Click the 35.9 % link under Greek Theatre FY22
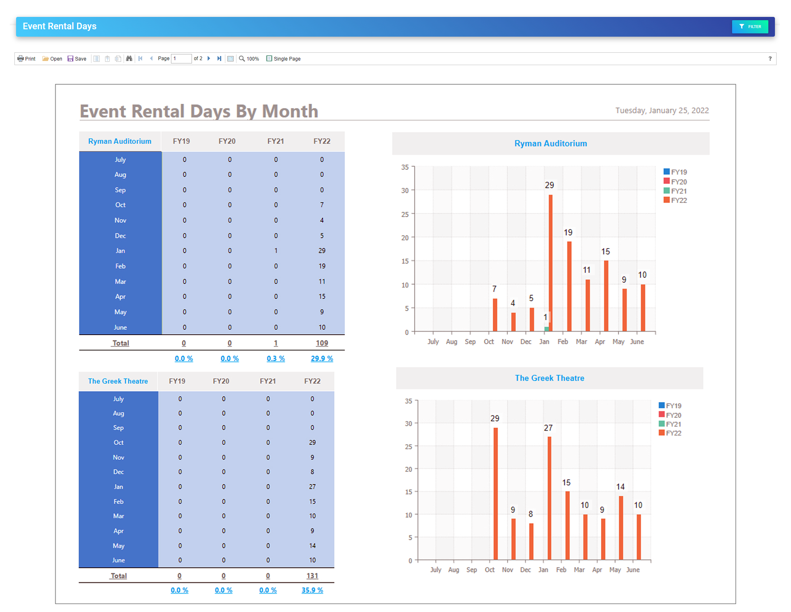 pos(312,590)
